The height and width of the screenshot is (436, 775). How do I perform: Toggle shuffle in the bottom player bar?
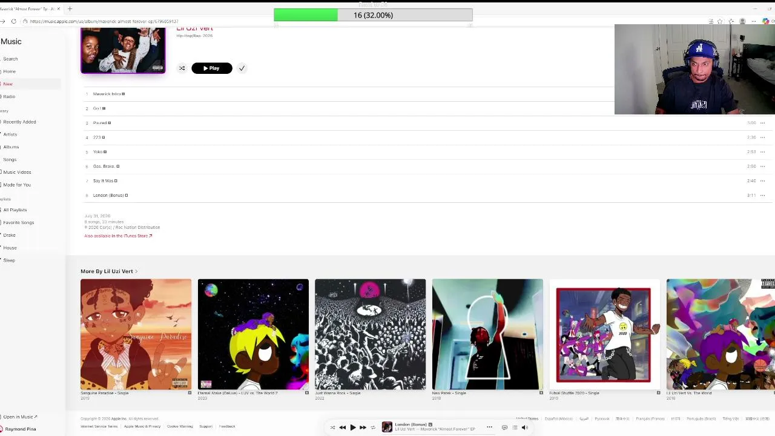pos(332,428)
